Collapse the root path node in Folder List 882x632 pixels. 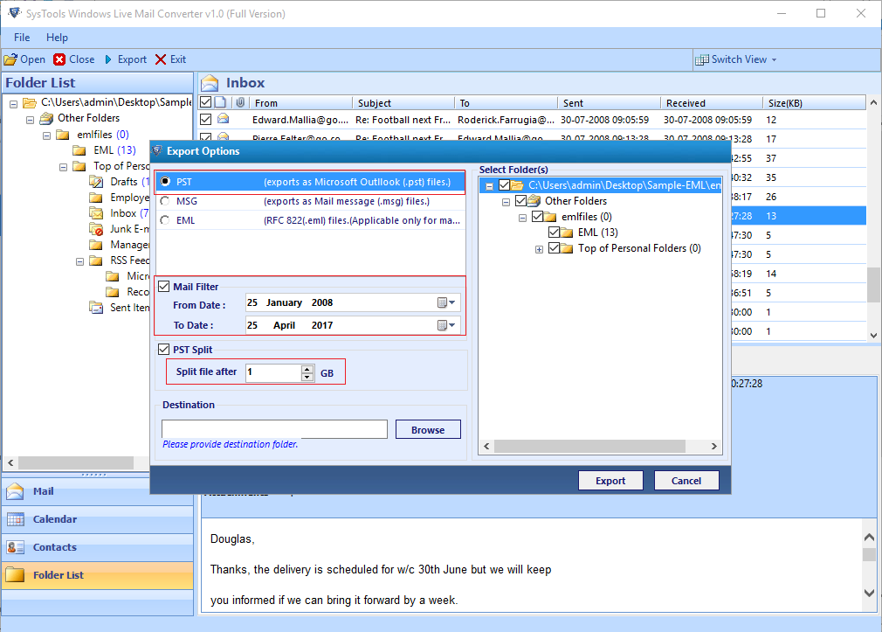[13, 104]
